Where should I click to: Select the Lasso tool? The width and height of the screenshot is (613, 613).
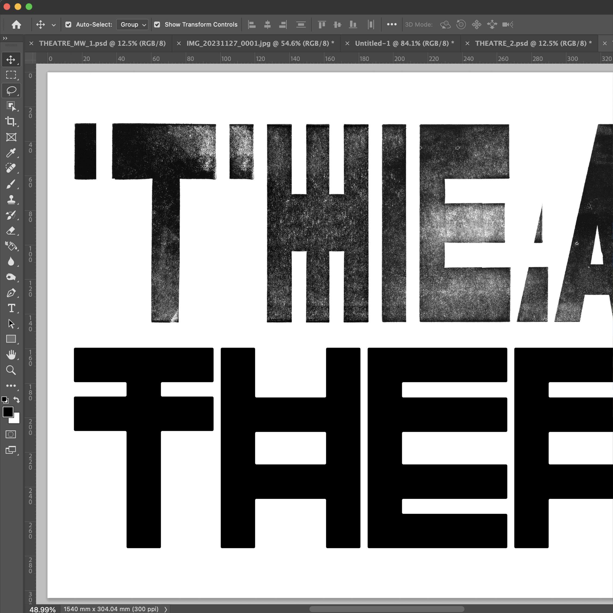[11, 91]
